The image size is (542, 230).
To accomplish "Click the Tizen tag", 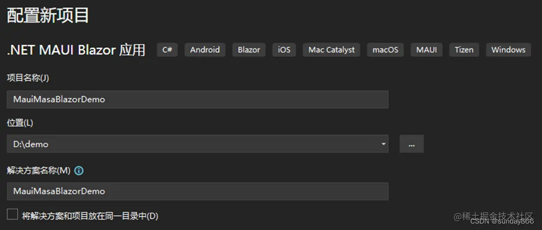I will point(464,50).
